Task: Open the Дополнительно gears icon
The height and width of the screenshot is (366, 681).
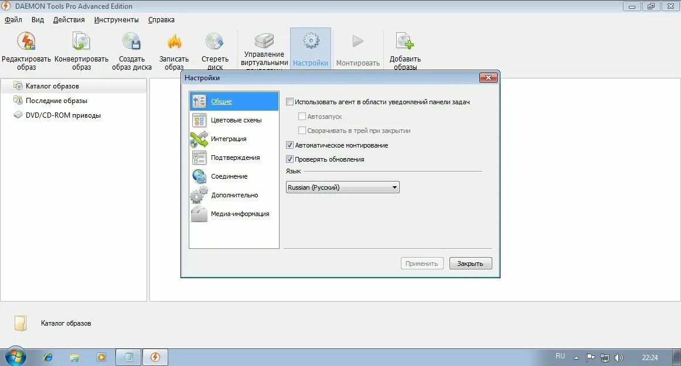Action: click(x=199, y=195)
